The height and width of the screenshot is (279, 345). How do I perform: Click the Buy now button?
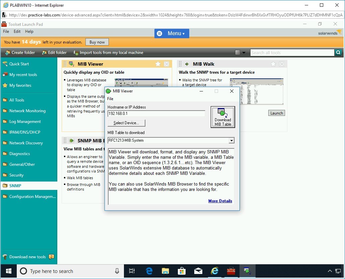[97, 42]
